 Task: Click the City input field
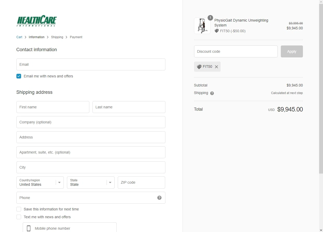[x=91, y=167]
